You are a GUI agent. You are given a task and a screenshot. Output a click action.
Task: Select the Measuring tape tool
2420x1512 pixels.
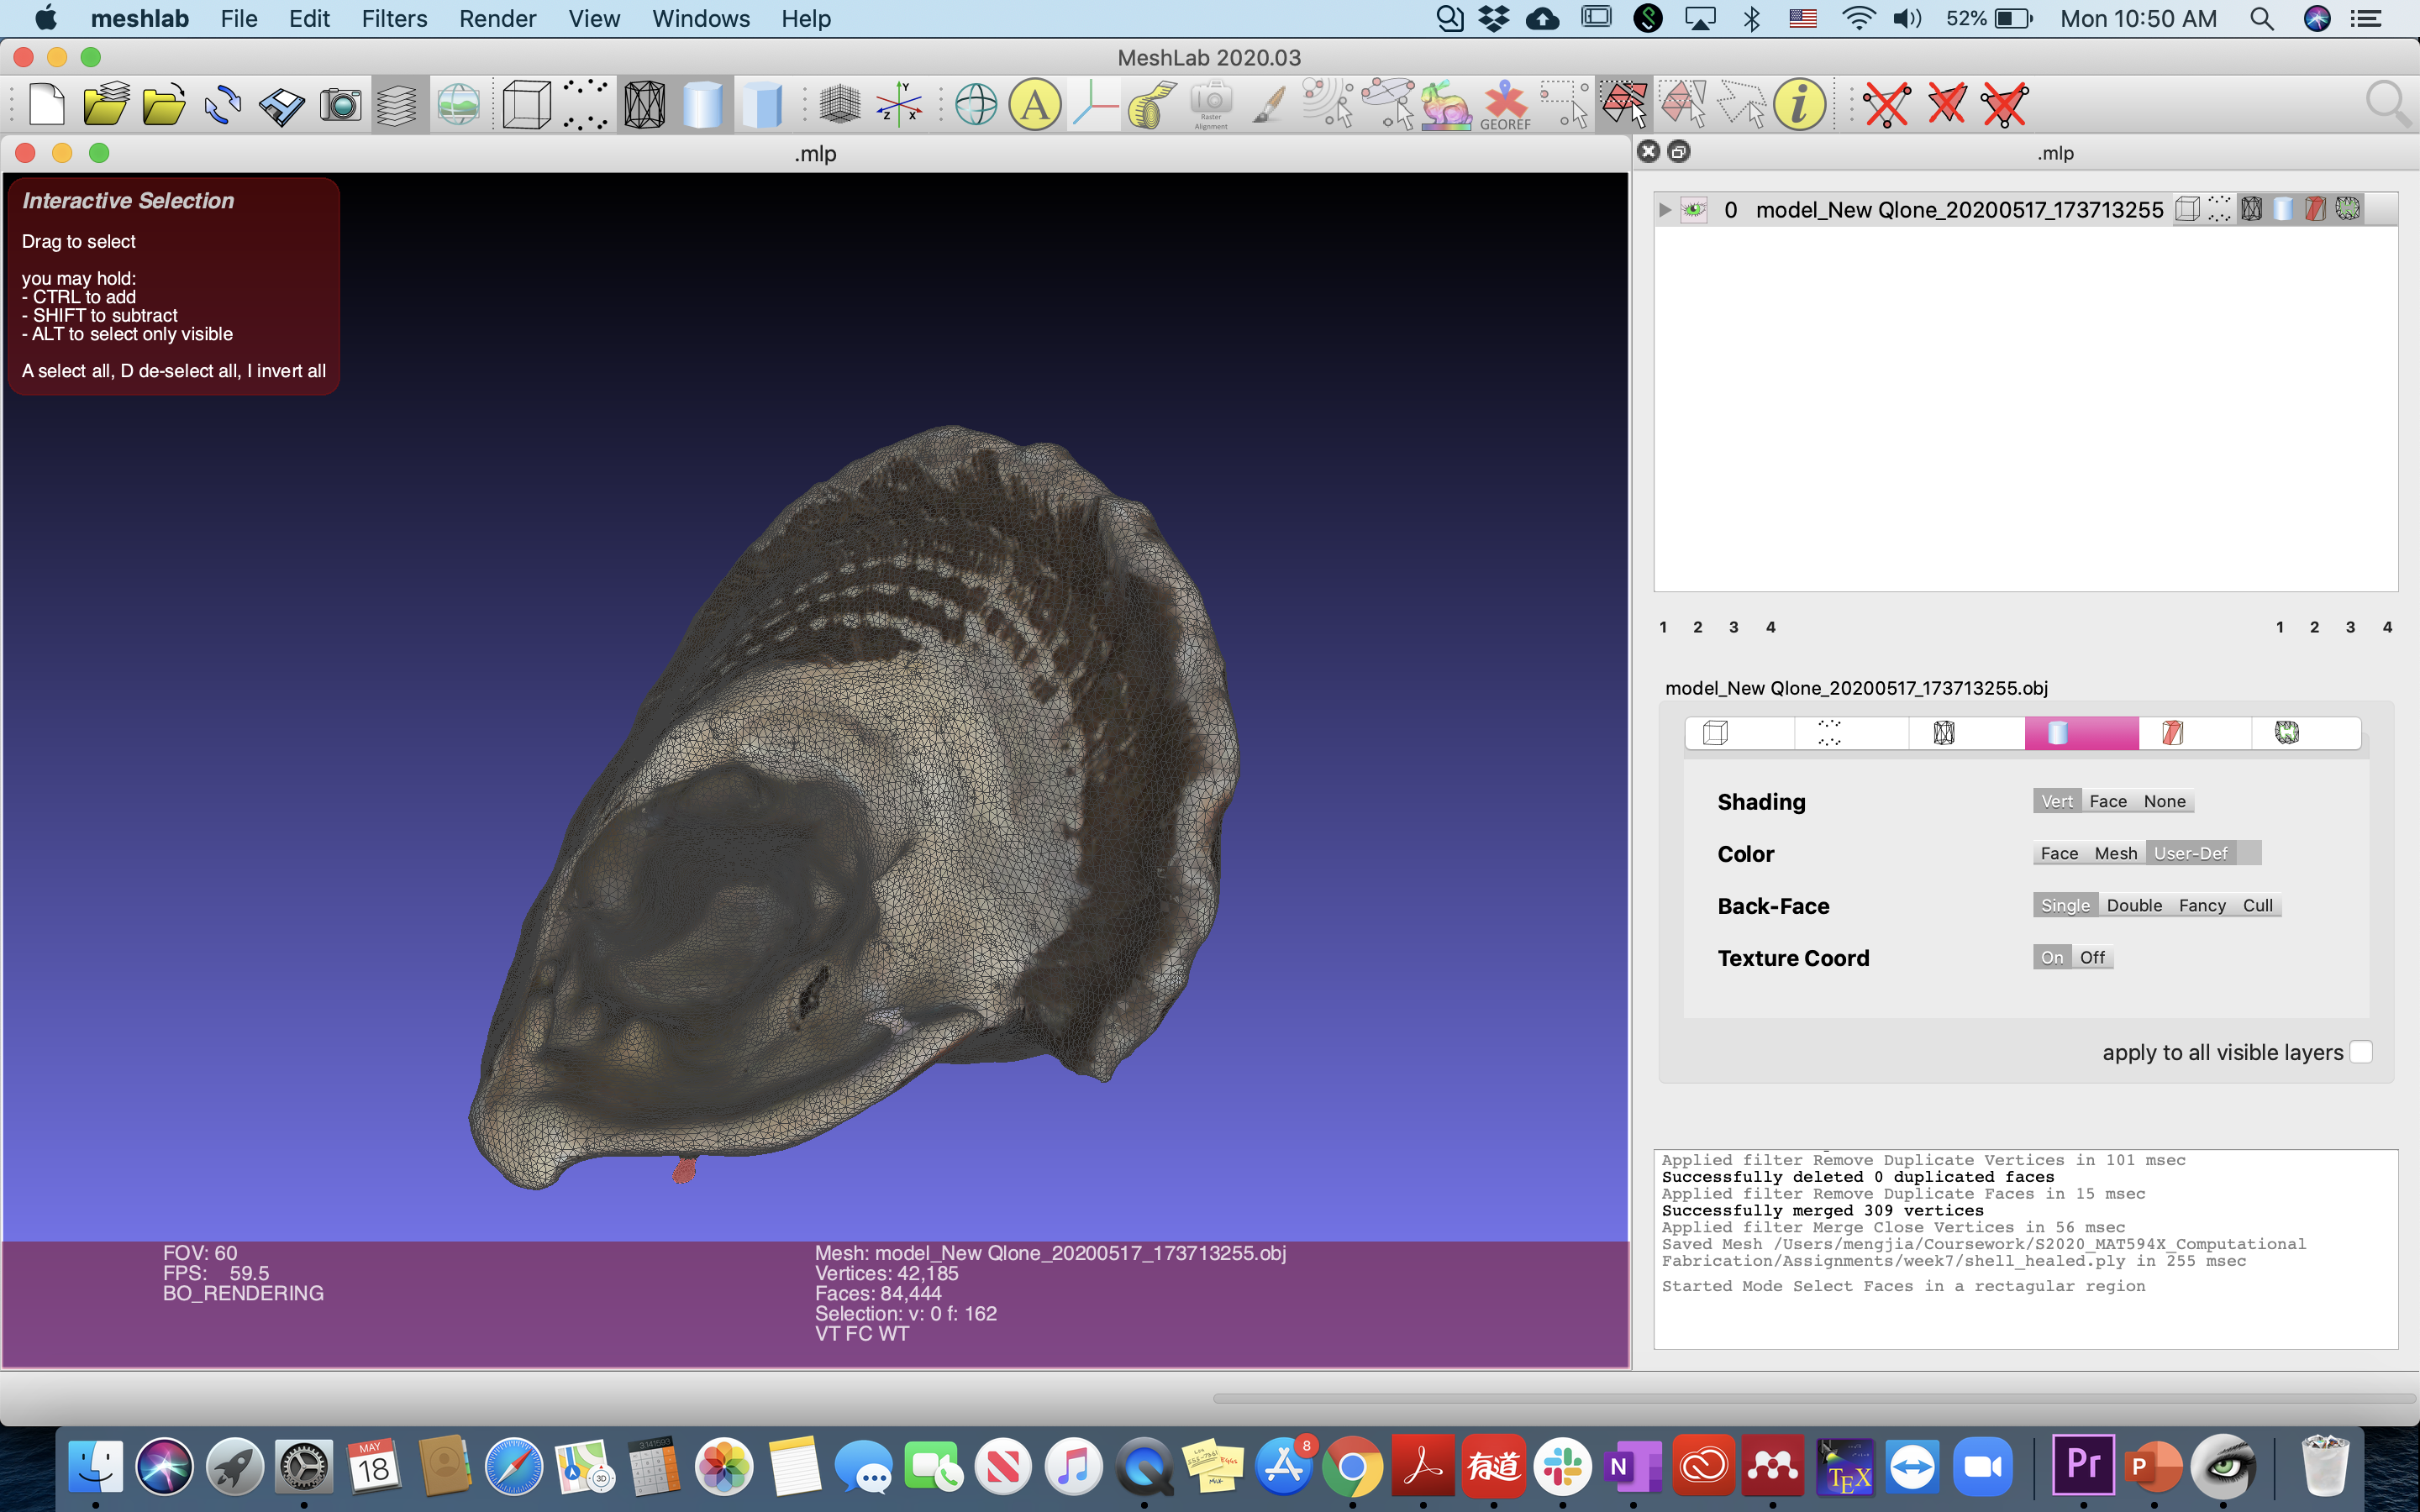tap(1152, 104)
